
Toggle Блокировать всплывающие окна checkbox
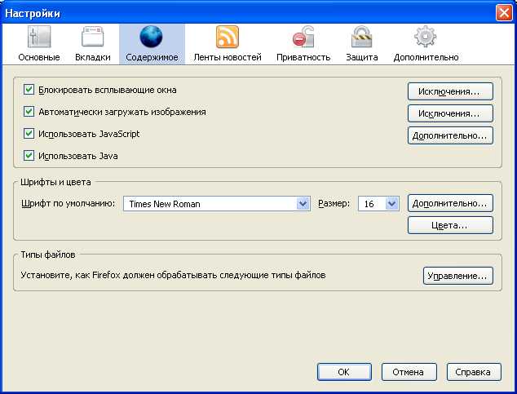click(x=29, y=90)
